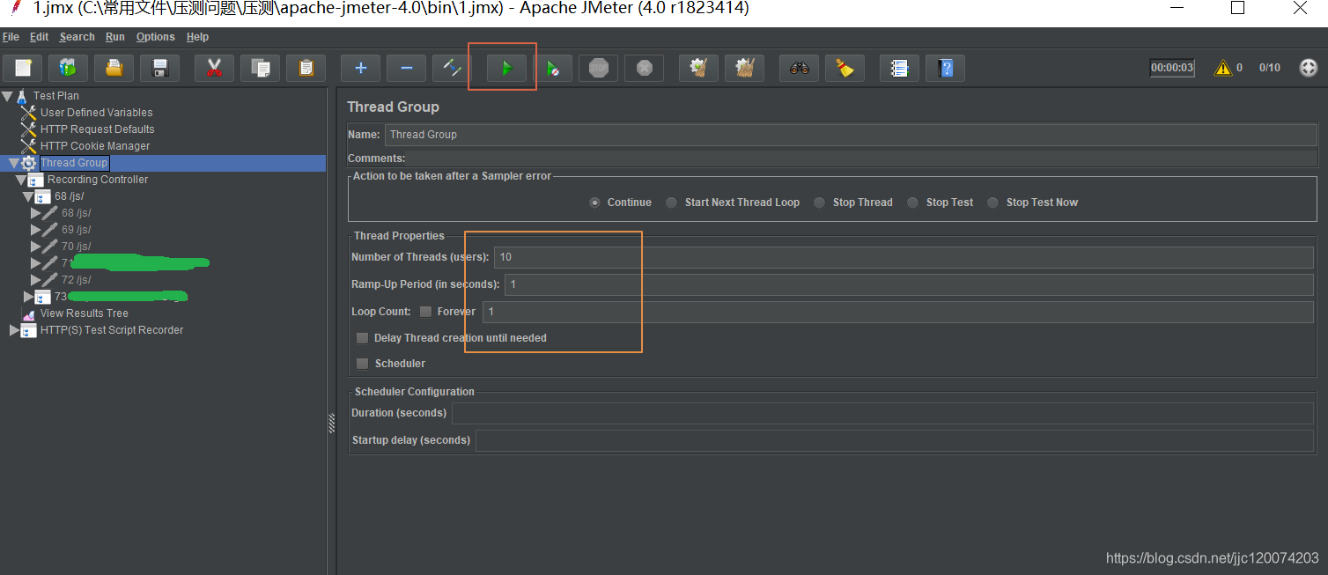
Task: Click the Stop test icon
Action: pyautogui.click(x=598, y=68)
